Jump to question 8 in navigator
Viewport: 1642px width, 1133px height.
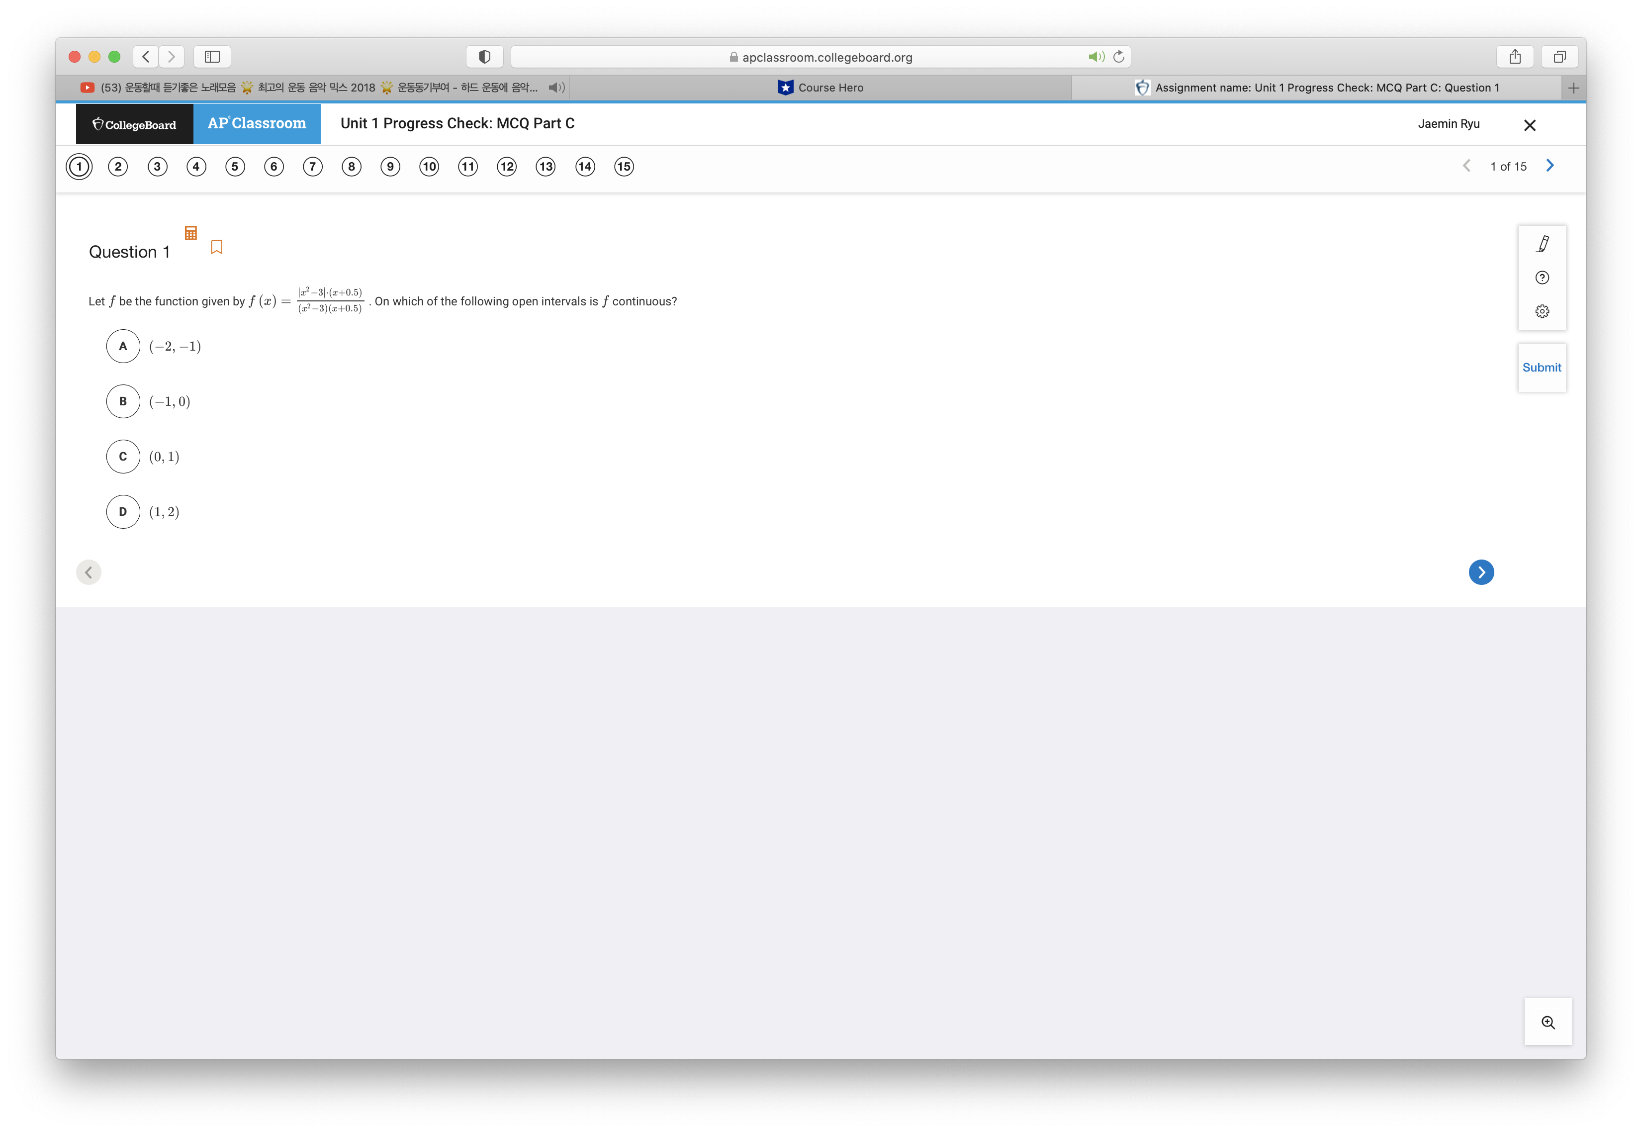pyautogui.click(x=351, y=167)
